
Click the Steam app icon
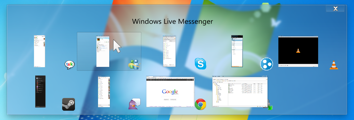pos(69,104)
